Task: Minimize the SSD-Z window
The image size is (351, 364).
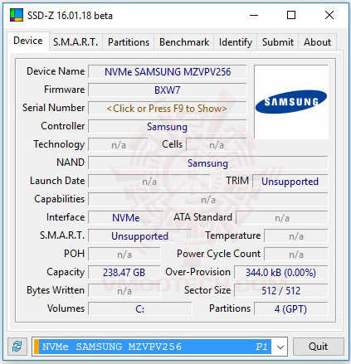Action: point(254,15)
